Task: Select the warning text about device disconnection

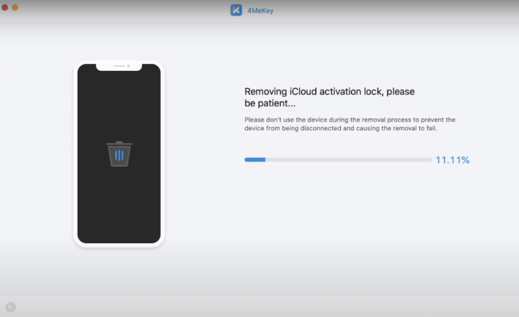Action: click(x=350, y=124)
